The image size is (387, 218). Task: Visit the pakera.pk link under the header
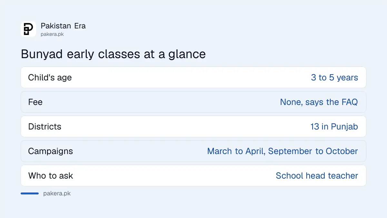coord(52,34)
